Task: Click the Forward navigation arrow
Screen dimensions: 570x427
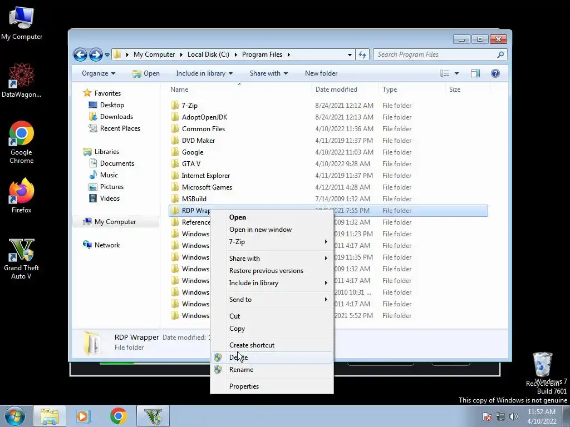Action: [96, 55]
